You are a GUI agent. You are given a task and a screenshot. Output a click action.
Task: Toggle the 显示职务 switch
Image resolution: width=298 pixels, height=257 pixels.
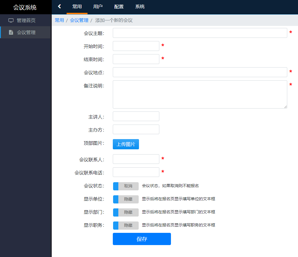[126, 226]
